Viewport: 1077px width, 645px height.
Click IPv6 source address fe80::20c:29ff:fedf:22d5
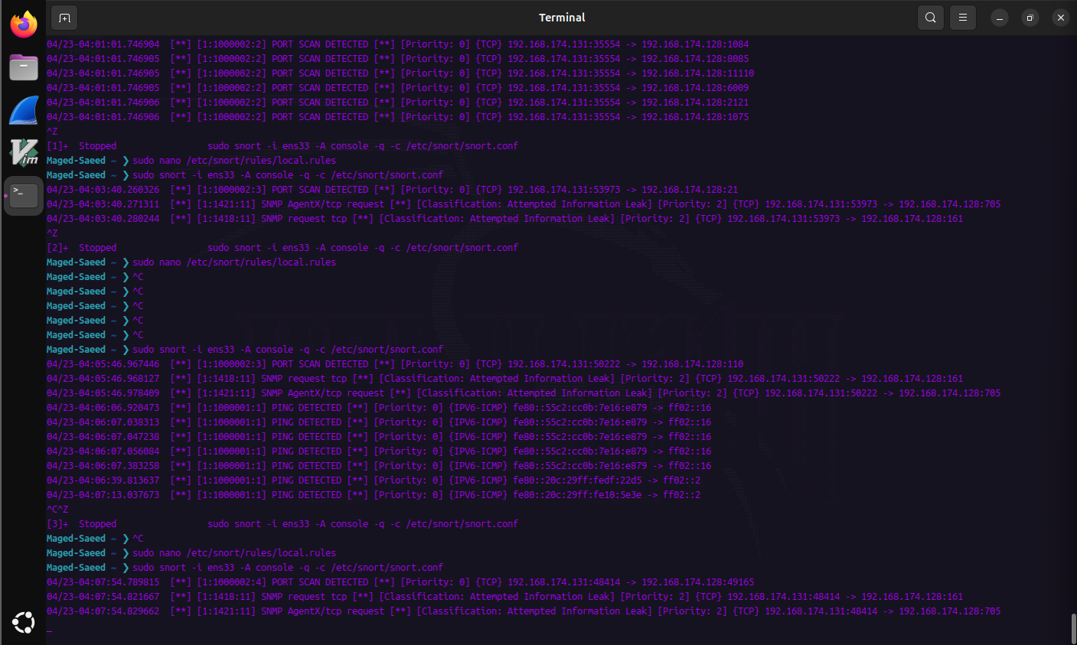[577, 480]
